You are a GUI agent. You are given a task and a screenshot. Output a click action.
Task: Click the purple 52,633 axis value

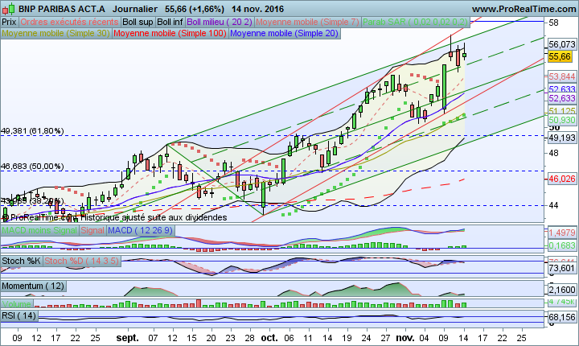point(561,98)
